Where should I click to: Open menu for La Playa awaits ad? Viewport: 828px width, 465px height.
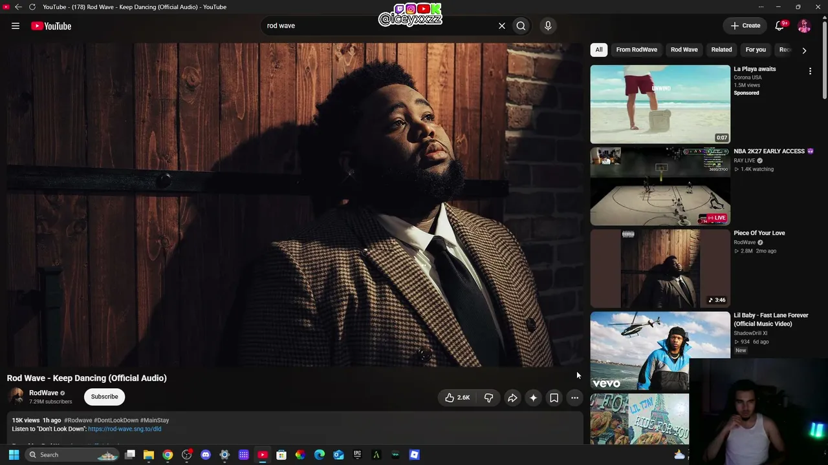pyautogui.click(x=810, y=71)
